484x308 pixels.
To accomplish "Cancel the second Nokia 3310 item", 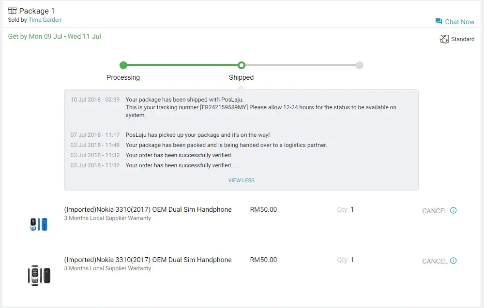I will (x=435, y=261).
